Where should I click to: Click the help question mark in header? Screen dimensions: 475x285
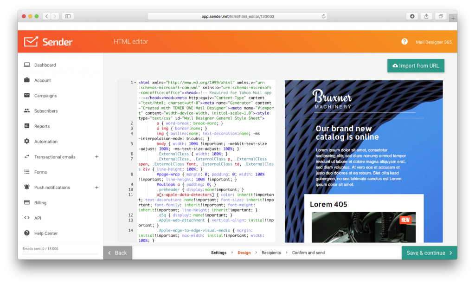(x=404, y=41)
